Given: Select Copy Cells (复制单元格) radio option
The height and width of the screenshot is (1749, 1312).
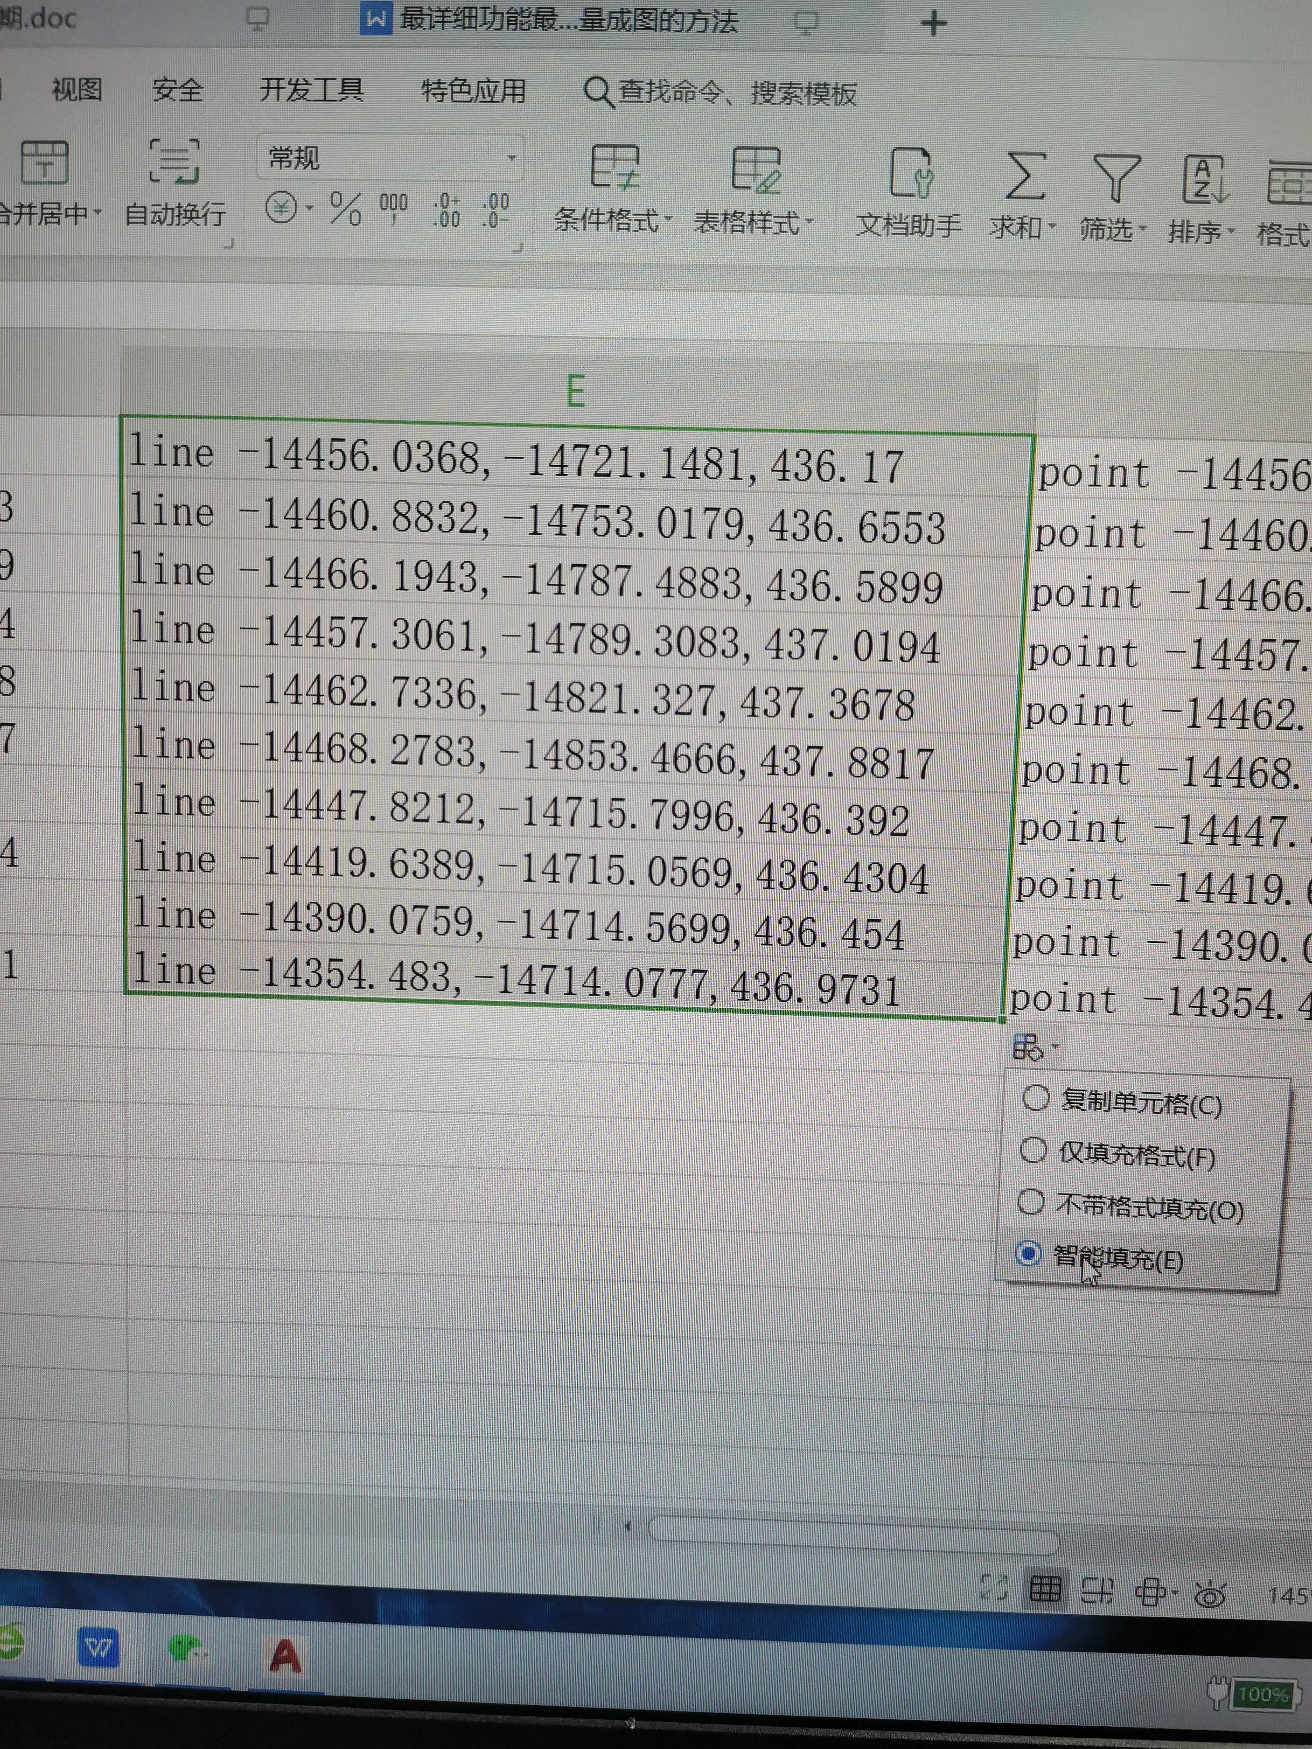Looking at the screenshot, I should tap(1035, 1098).
